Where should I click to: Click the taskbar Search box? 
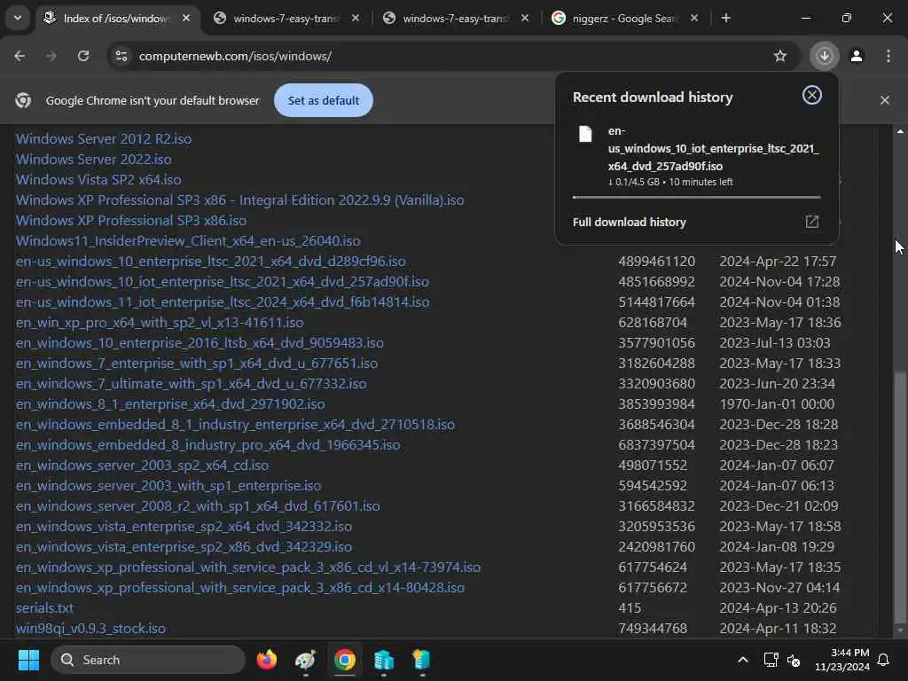pos(148,660)
